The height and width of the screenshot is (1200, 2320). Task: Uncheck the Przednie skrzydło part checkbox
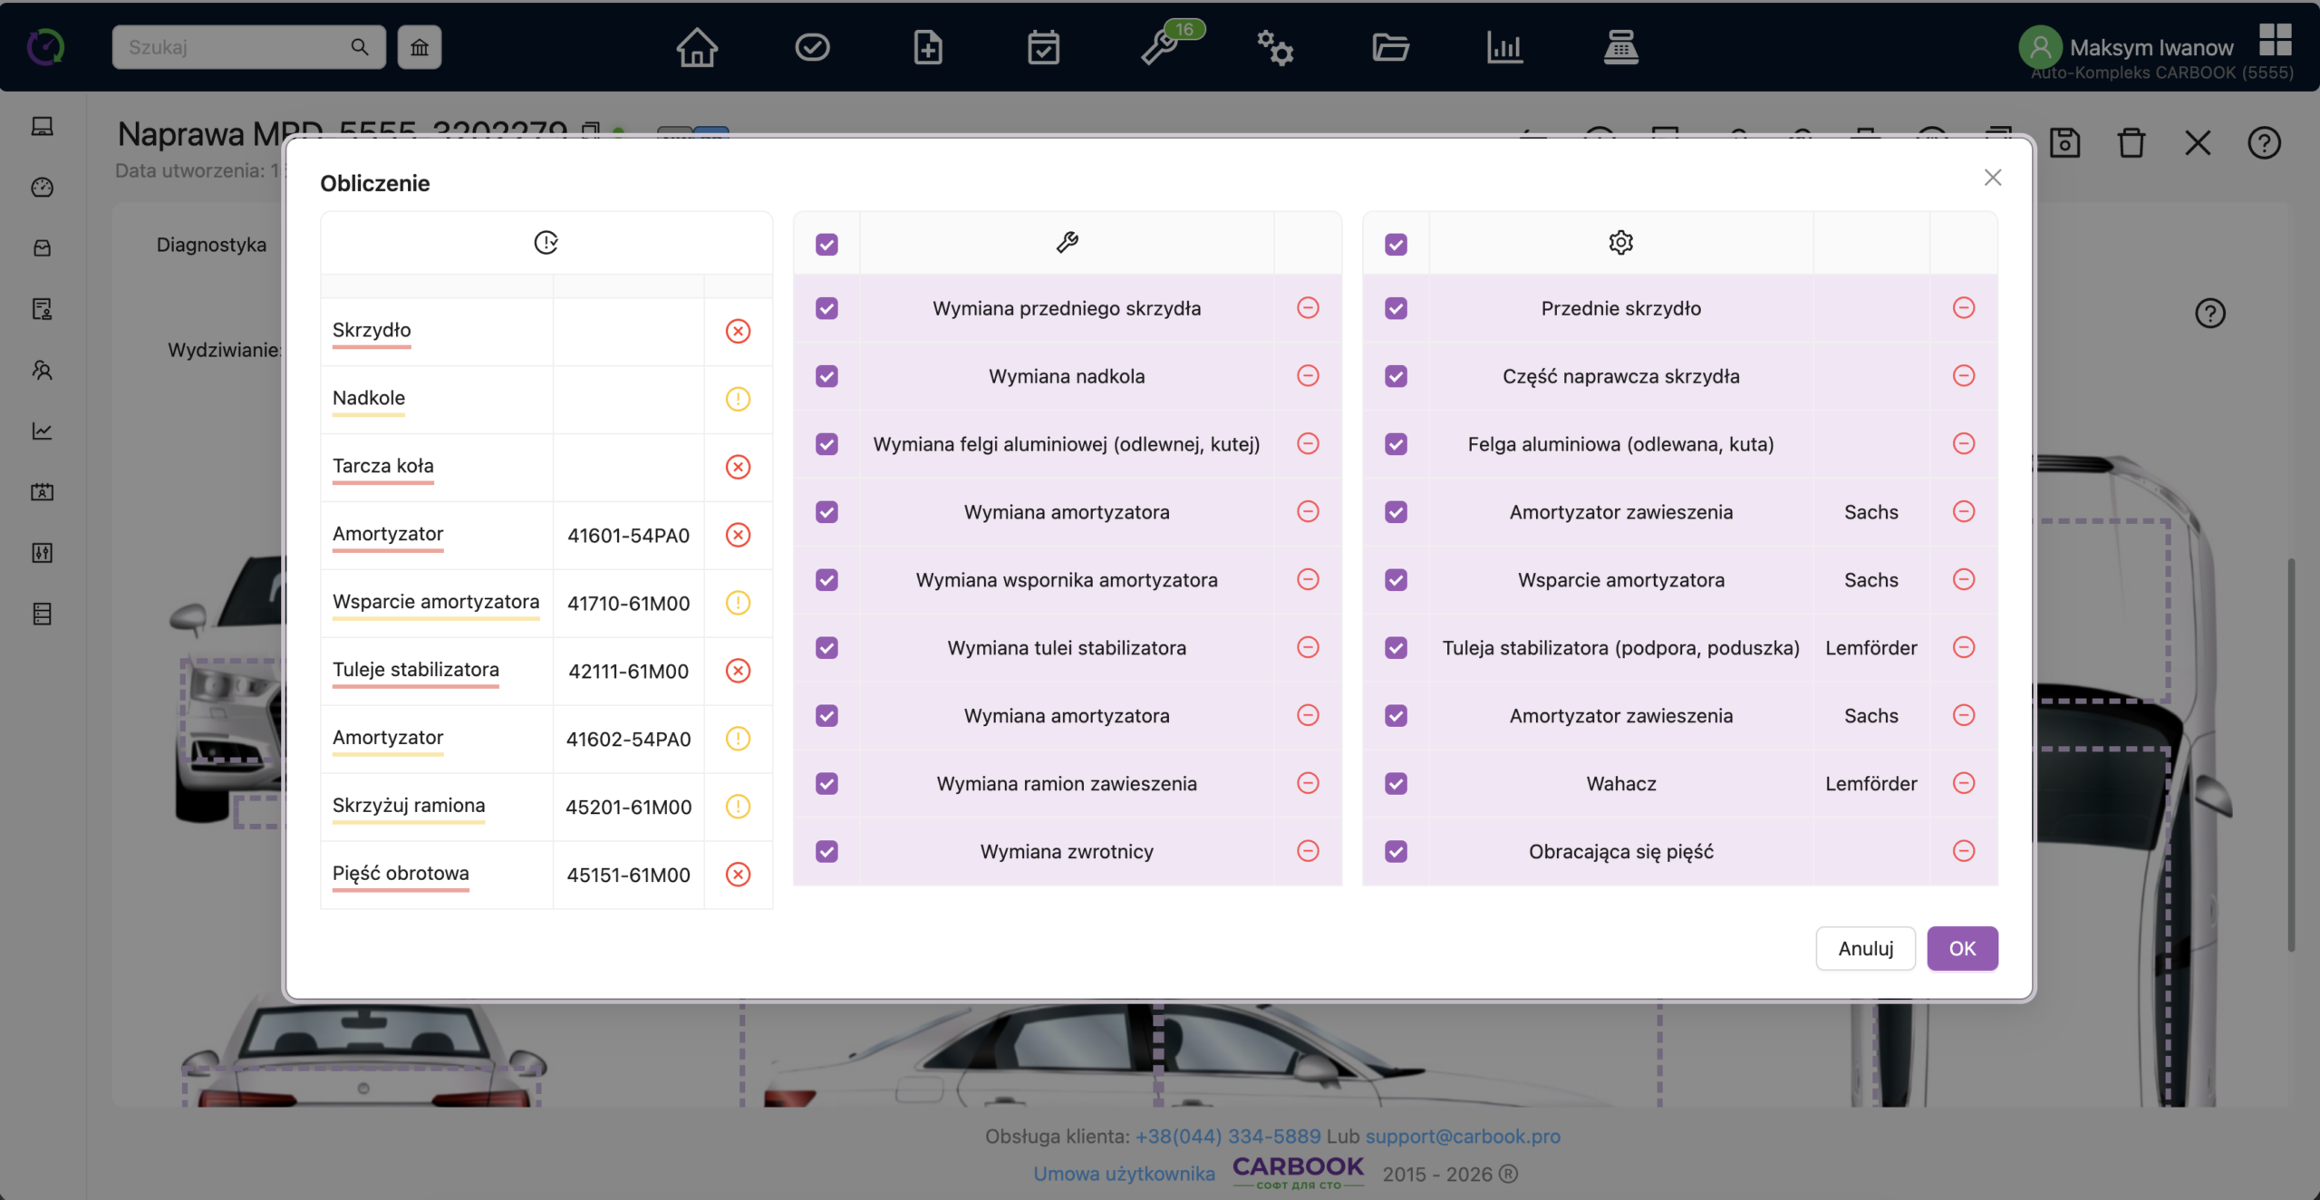click(1396, 308)
